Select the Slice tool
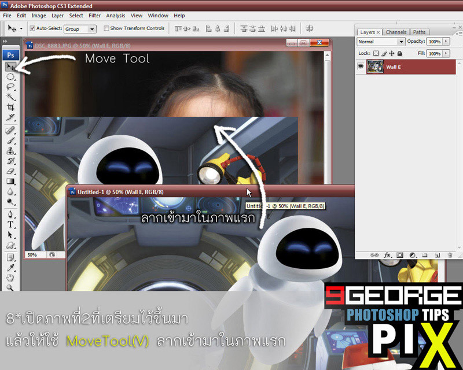Screen dimensions: 463x370 coord(10,117)
